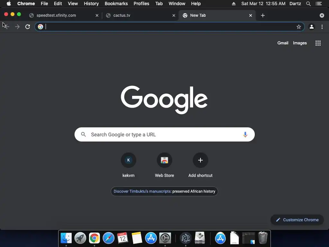
Task: Open the kekvm shortcut
Action: tap(129, 165)
